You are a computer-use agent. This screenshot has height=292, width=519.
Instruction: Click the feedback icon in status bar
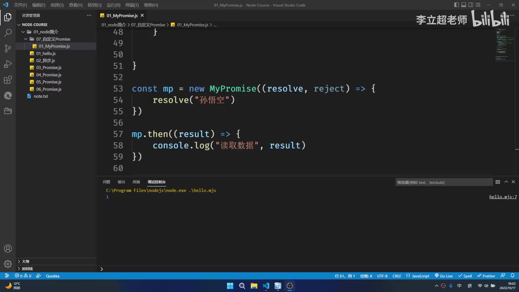(503, 276)
